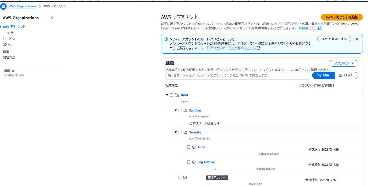Click このリソースは空です text
368x186 pixels.
click(x=204, y=123)
